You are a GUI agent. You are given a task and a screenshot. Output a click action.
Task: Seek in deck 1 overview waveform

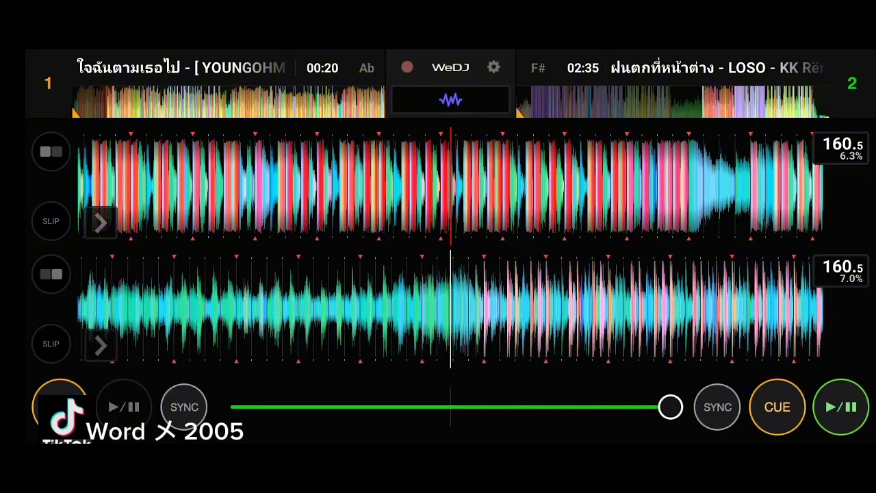[229, 101]
